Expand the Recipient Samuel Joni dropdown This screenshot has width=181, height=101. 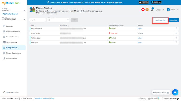pos(13,10)
